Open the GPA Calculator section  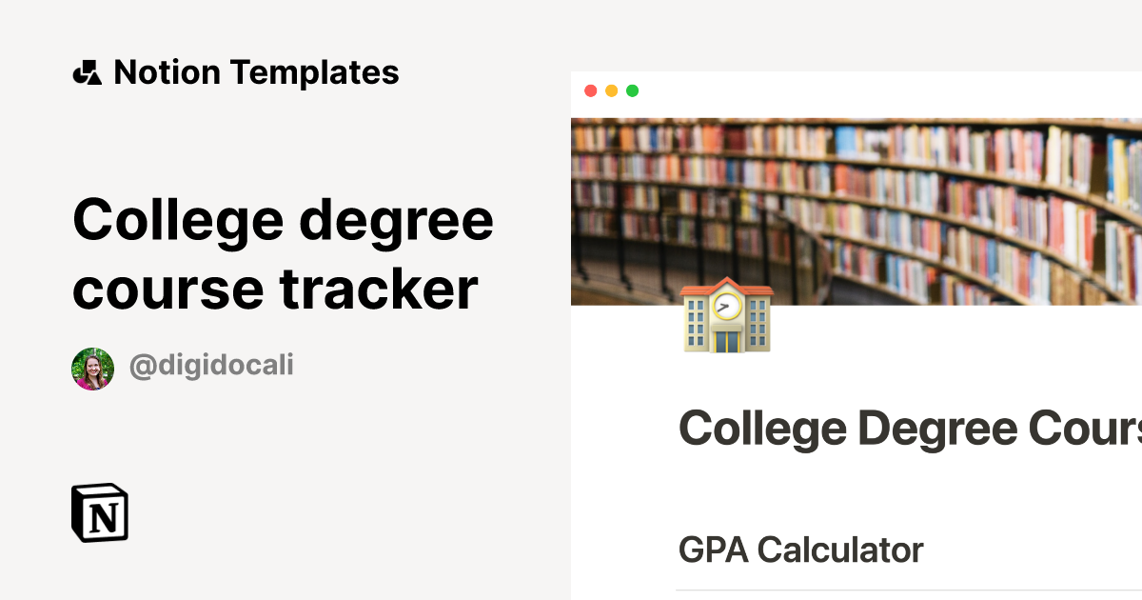click(x=802, y=550)
